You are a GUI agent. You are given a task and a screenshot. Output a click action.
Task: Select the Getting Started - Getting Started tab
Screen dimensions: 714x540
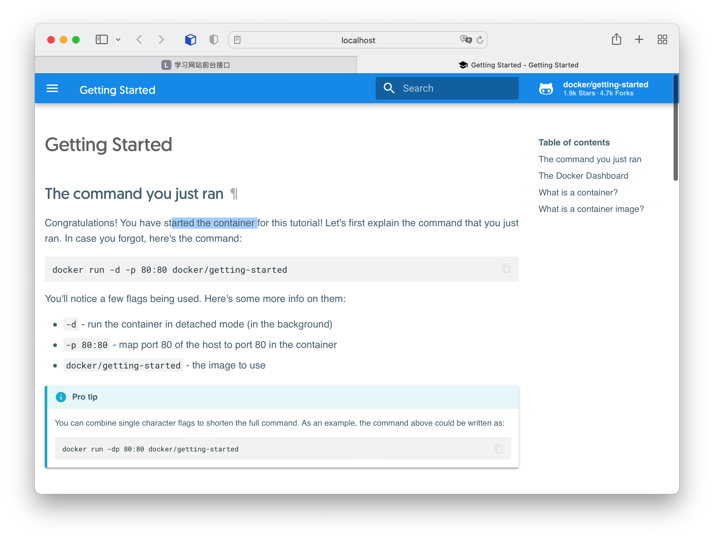coord(518,65)
